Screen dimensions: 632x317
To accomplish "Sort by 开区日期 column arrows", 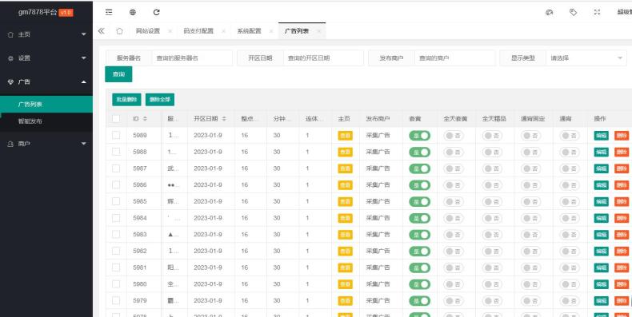I will pyautogui.click(x=224, y=119).
